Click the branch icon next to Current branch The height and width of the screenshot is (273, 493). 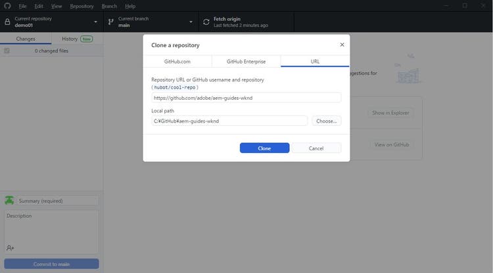pos(110,22)
